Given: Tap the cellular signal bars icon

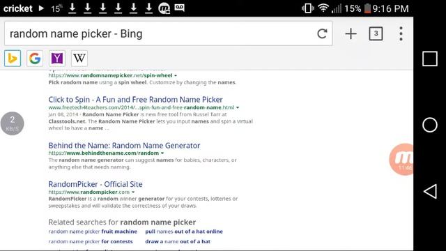Looking at the screenshot, I should point(337,8).
